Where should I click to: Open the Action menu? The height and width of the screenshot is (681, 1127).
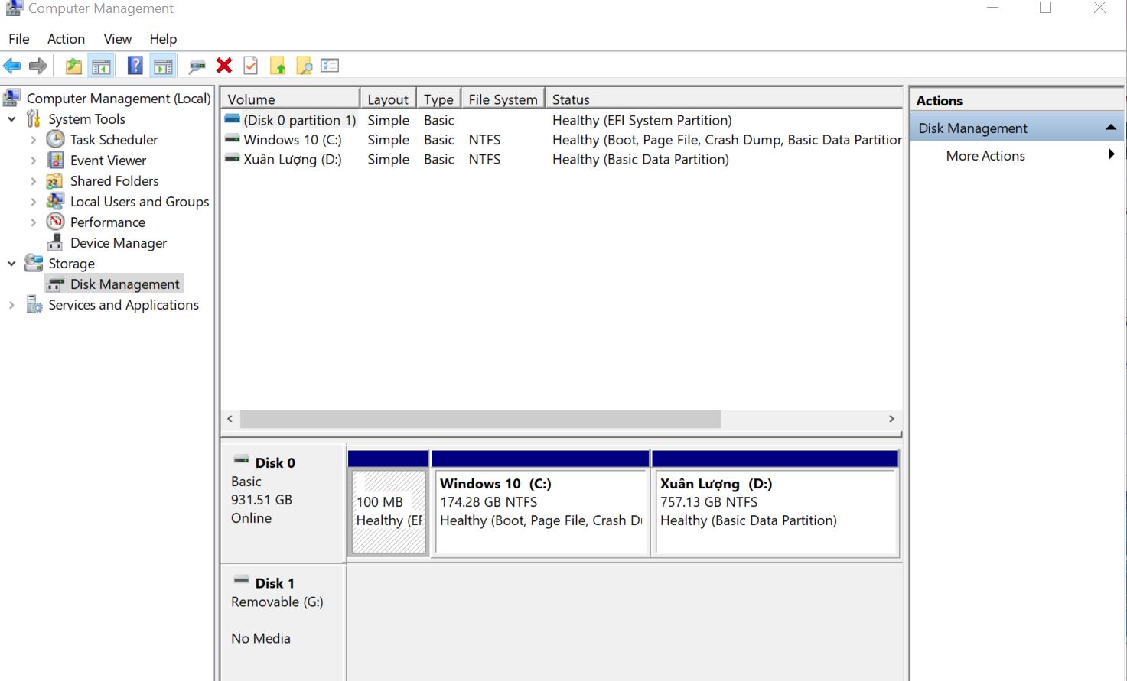tap(66, 39)
